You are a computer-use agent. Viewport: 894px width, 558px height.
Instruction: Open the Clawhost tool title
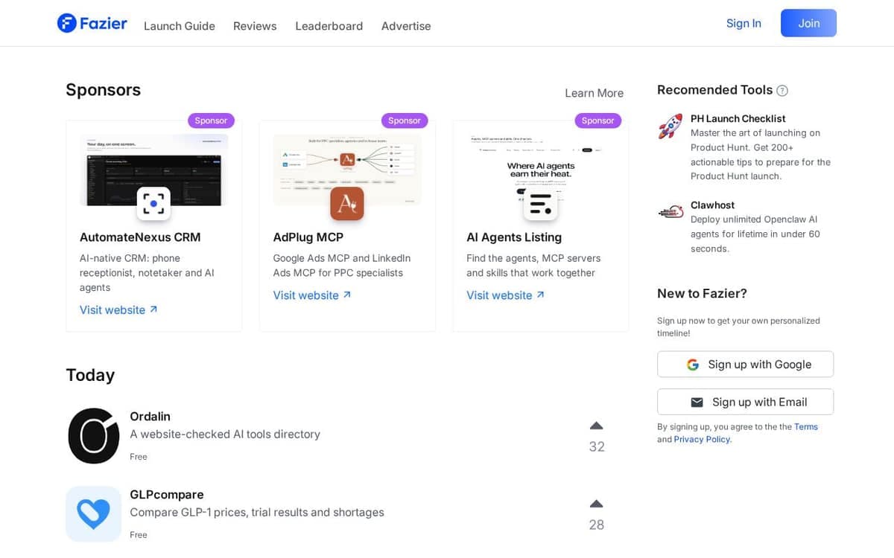713,205
